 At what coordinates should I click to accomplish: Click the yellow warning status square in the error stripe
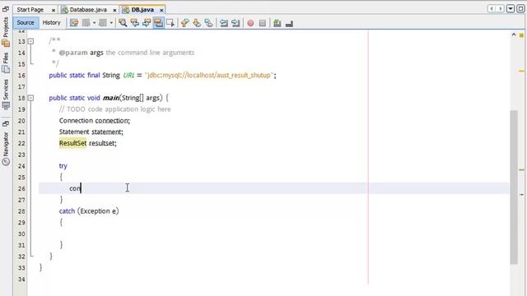[x=521, y=35]
